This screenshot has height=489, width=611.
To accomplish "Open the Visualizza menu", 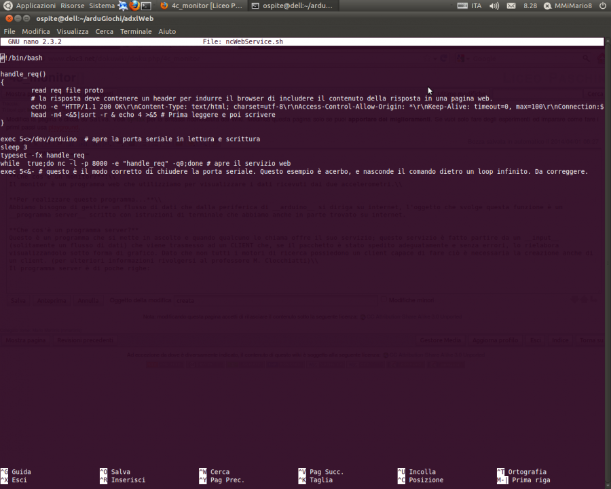I will coord(73,32).
